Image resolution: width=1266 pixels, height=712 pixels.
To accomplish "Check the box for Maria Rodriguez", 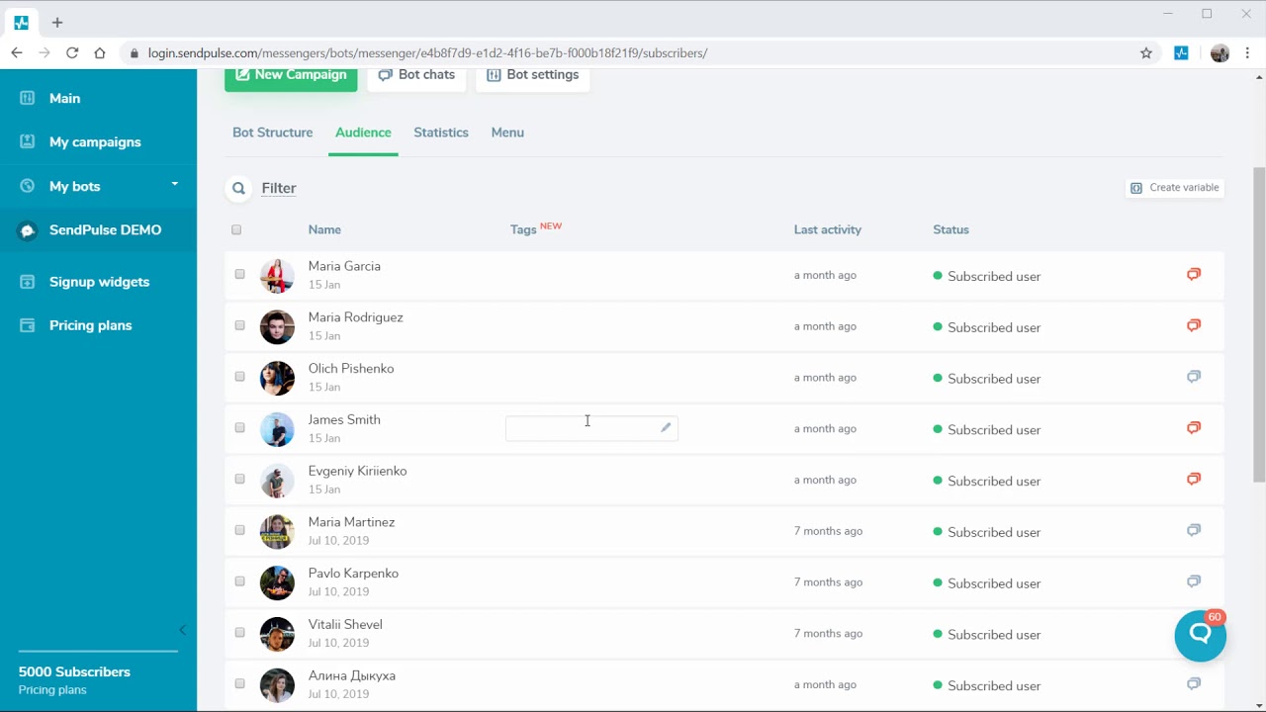I will click(239, 325).
